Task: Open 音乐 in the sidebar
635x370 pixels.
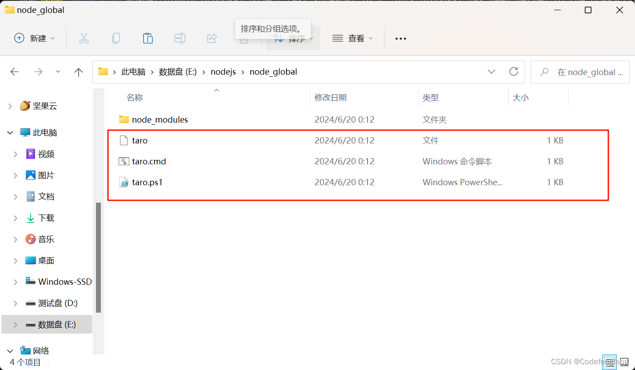Action: pos(46,239)
